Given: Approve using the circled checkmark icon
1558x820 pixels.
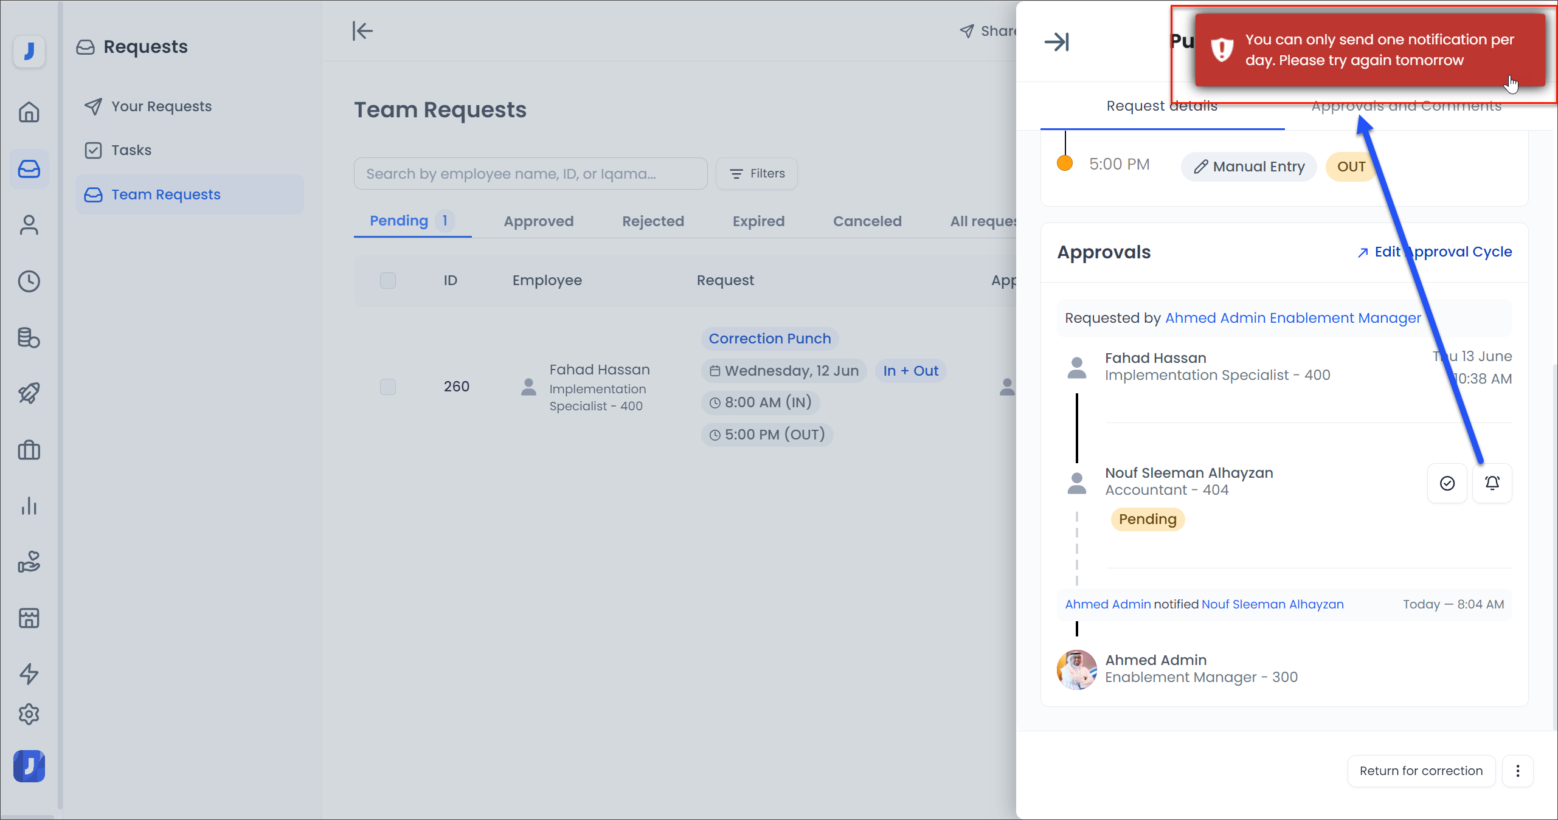Looking at the screenshot, I should click(x=1448, y=483).
